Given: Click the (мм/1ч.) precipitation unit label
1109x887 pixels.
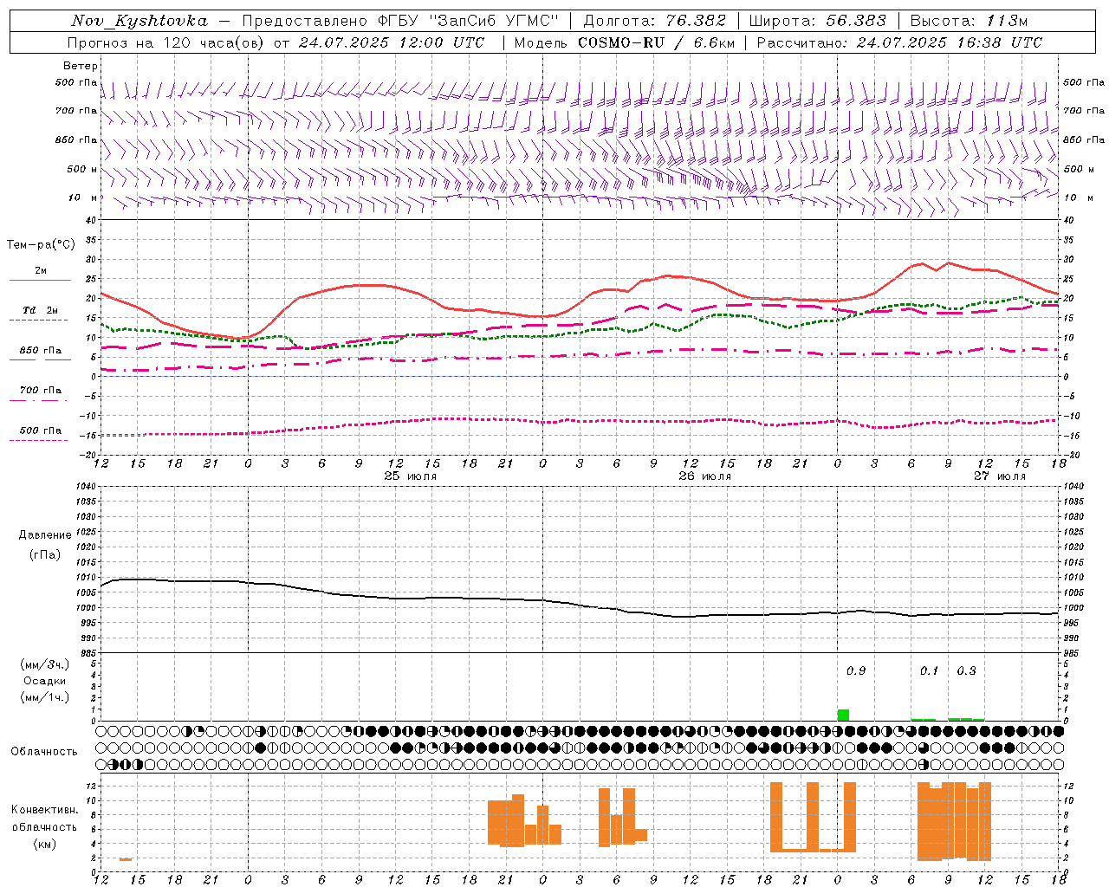Looking at the screenshot, I should 45,697.
